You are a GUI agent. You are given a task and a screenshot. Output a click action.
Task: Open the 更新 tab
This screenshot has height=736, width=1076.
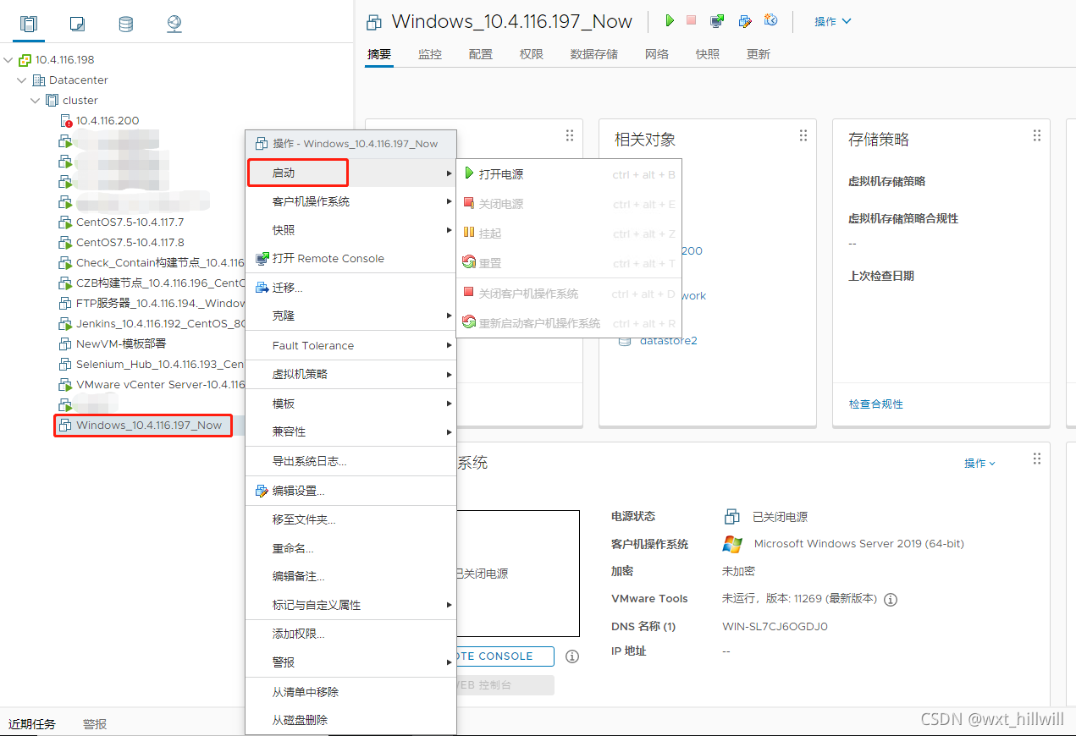click(x=759, y=54)
